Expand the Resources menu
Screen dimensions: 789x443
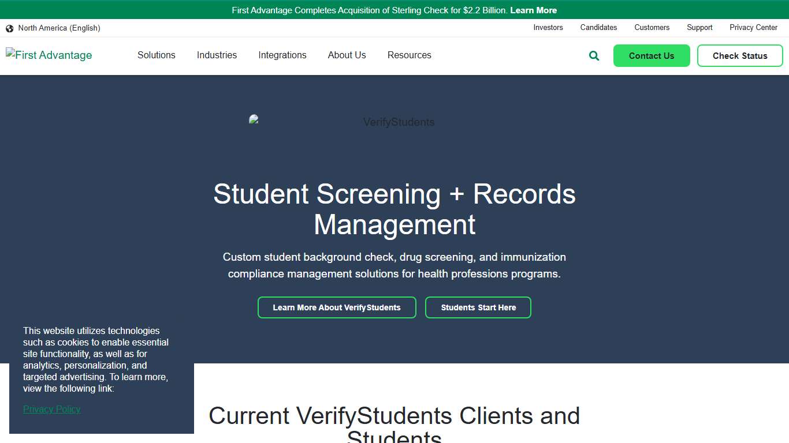click(x=409, y=55)
